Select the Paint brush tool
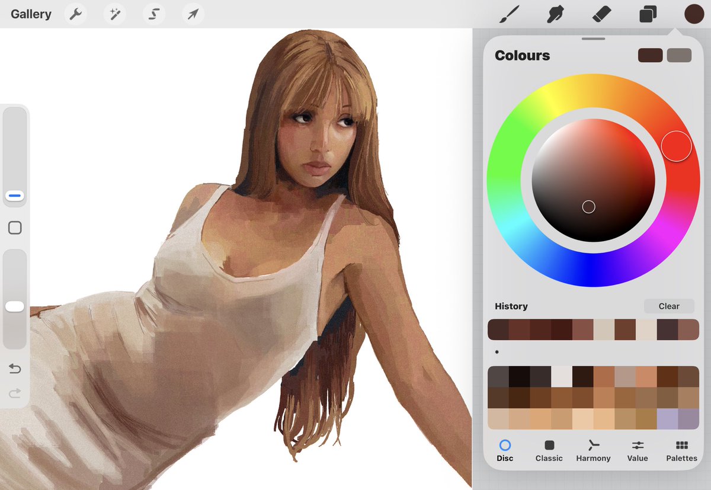711x490 pixels. [x=509, y=14]
